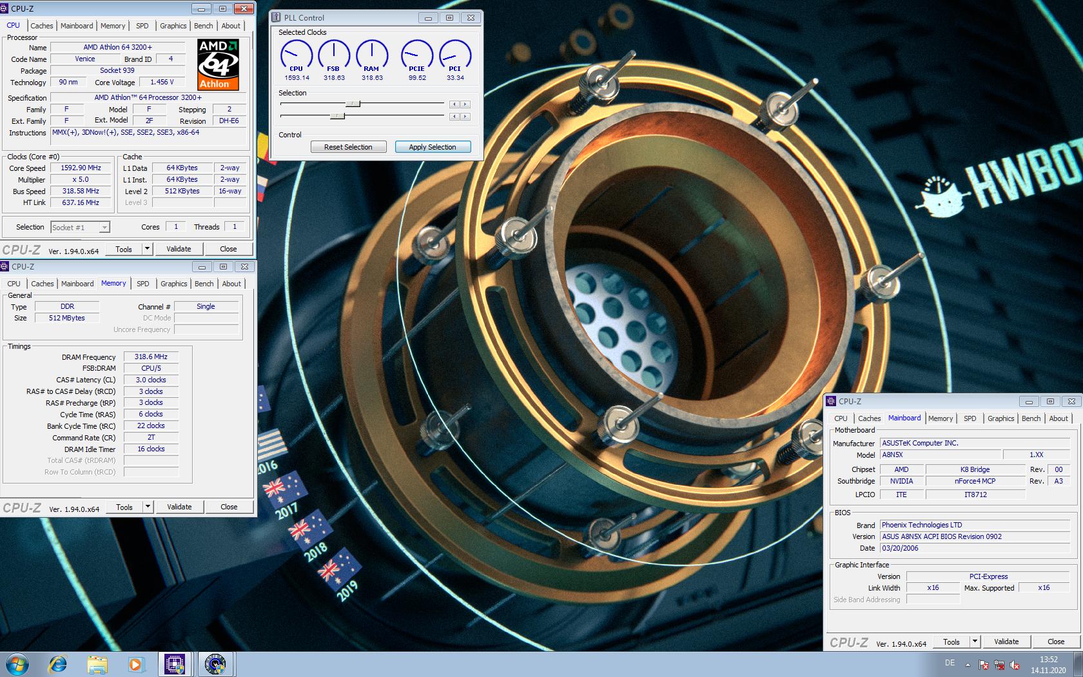This screenshot has height=677, width=1083.
Task: Click the taskbar clock showing 13:52
Action: (x=1048, y=660)
